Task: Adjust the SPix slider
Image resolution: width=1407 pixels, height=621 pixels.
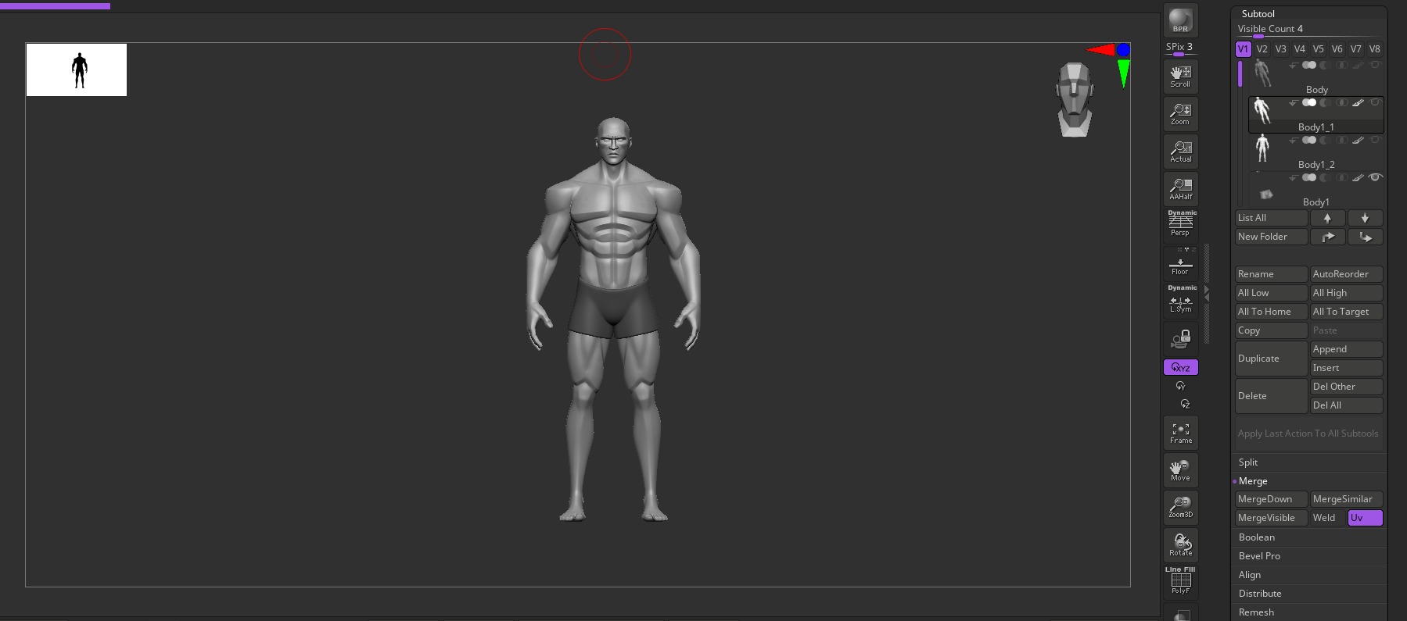Action: pos(1180,48)
